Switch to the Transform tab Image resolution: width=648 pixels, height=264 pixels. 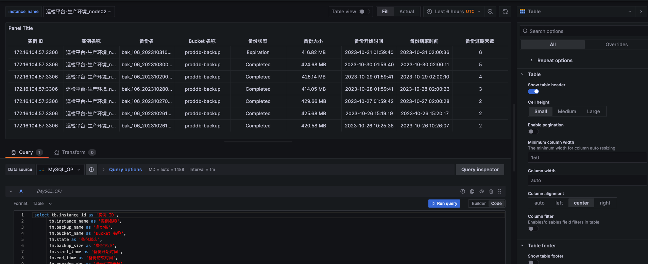[x=75, y=153]
